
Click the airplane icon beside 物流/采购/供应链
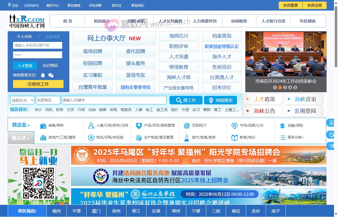pos(91,137)
